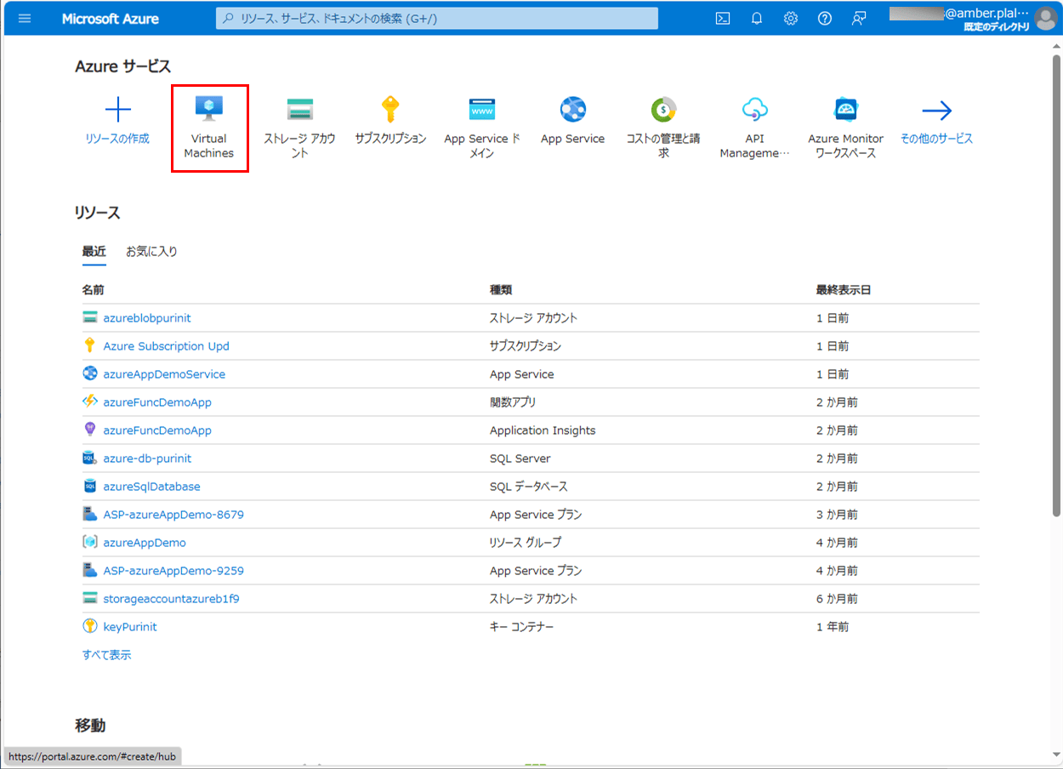The image size is (1063, 769).
Task: Open the ASP-azureAppDemo-9259 link
Action: (x=173, y=571)
